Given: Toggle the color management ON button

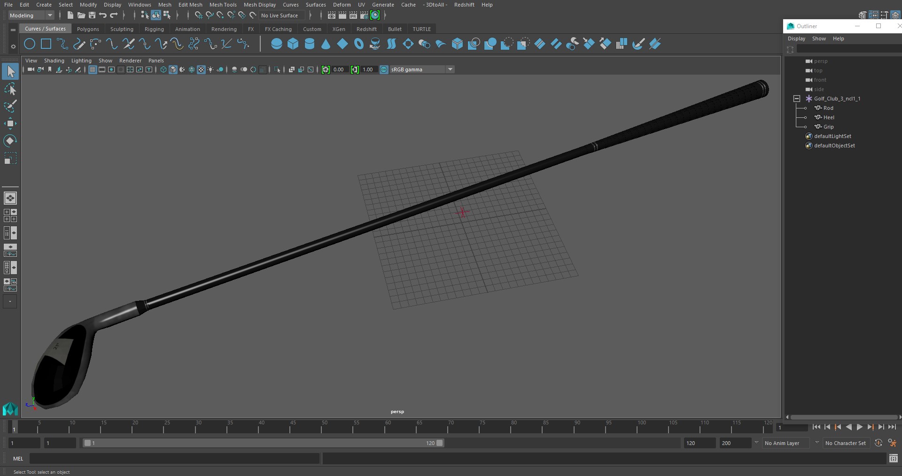Looking at the screenshot, I should click(384, 69).
